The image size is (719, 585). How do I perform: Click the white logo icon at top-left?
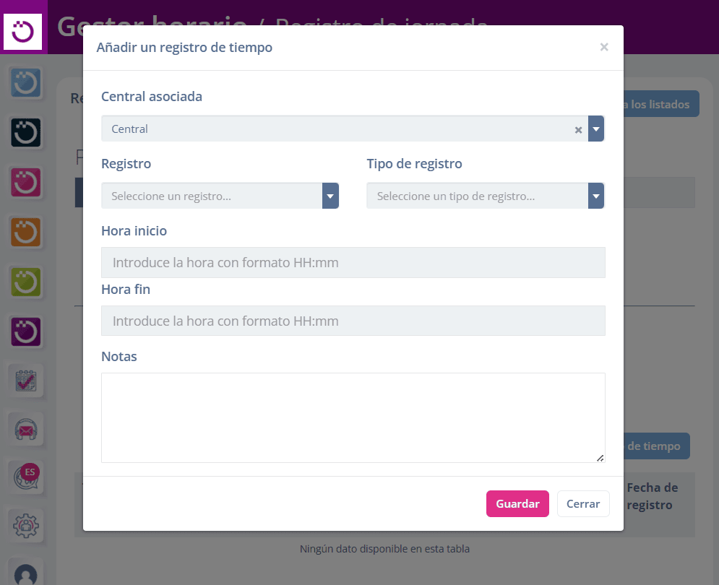[x=23, y=30]
